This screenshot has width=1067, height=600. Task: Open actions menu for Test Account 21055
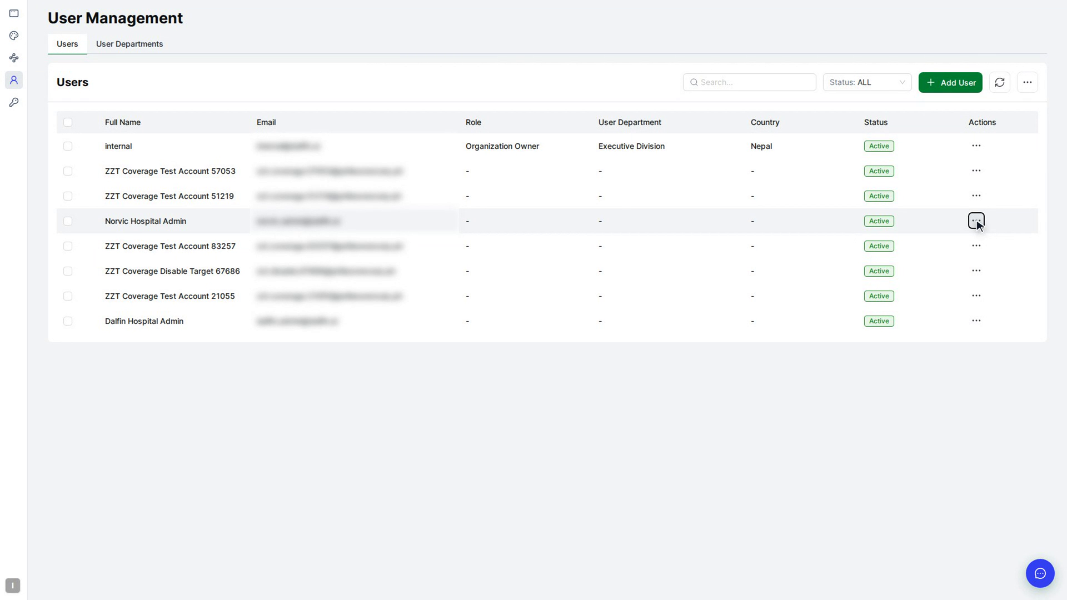[x=976, y=296]
